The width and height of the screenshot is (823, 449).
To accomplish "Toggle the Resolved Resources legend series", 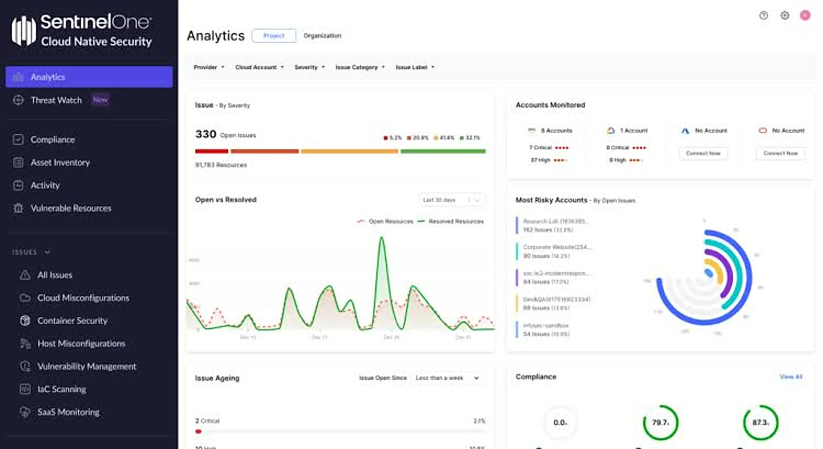I will click(450, 221).
